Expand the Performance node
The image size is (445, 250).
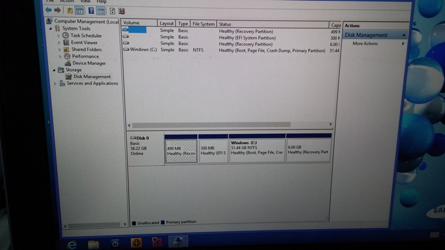(x=60, y=57)
